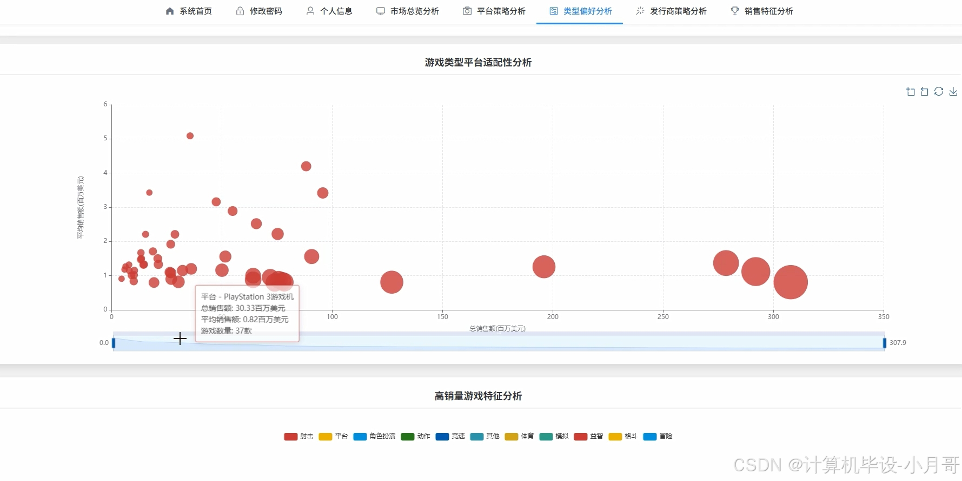Click the tooltip text 游戏数量: 37款
This screenshot has width=962, height=481.
[x=227, y=331]
